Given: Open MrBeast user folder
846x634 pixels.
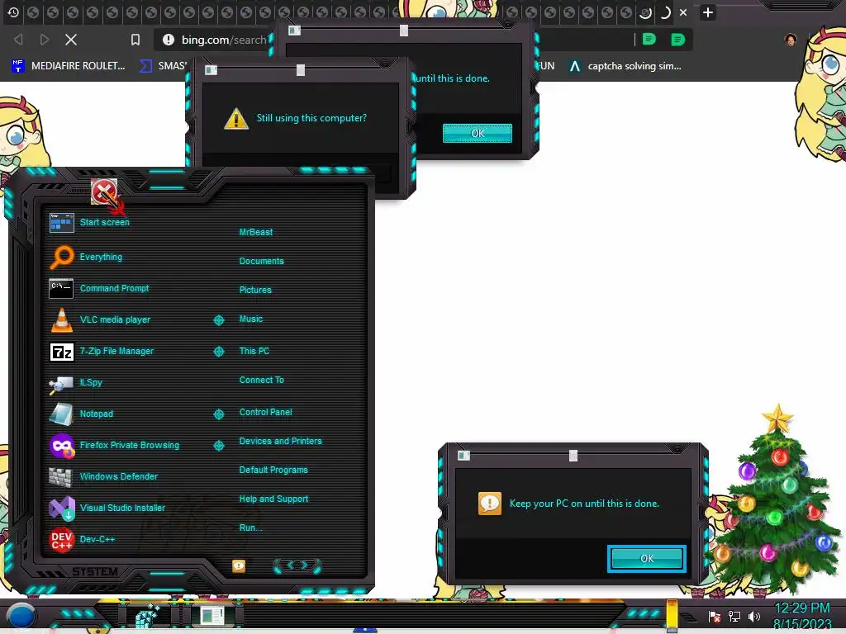Looking at the screenshot, I should pos(256,232).
